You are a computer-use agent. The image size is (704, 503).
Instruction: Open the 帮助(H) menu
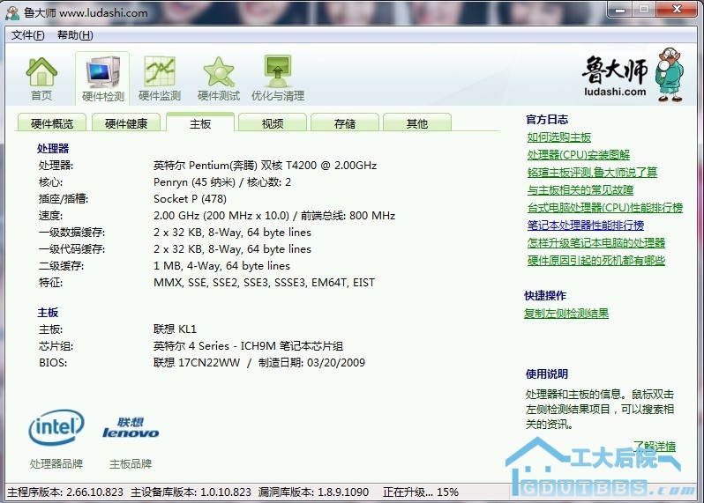(75, 35)
